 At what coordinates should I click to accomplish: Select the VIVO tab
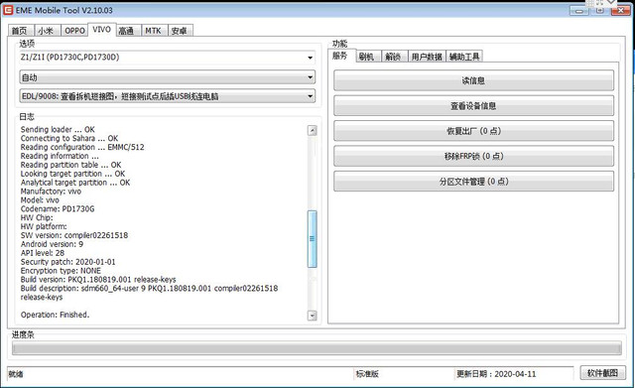[x=101, y=30]
